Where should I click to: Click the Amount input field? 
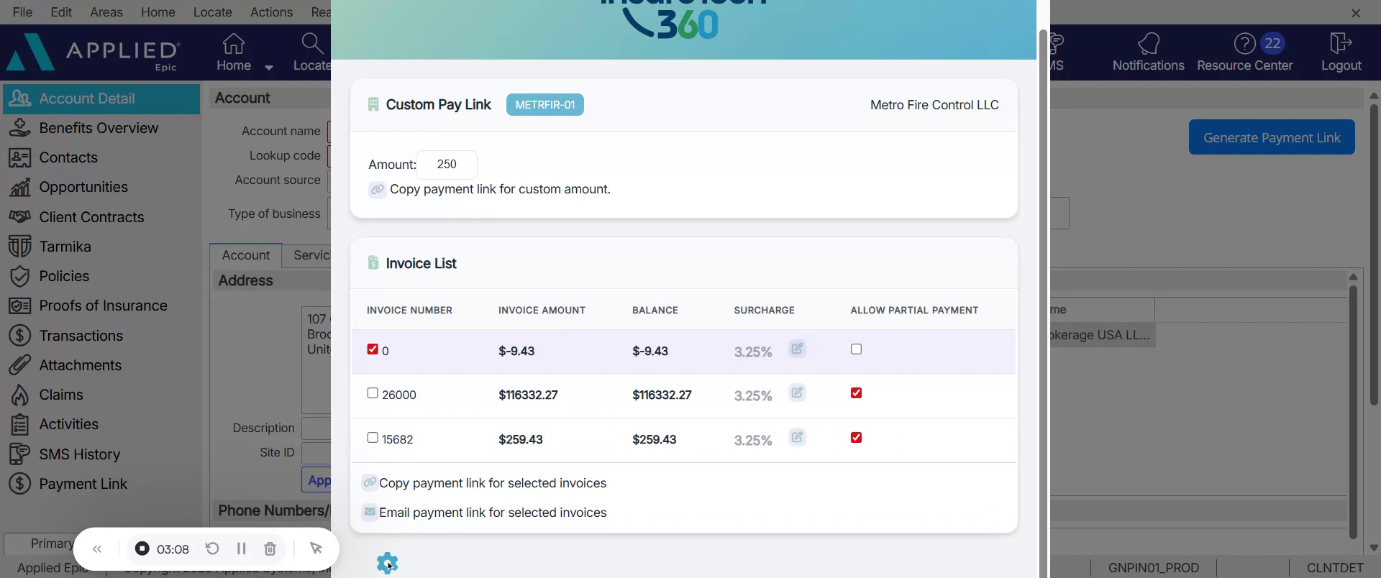(447, 165)
